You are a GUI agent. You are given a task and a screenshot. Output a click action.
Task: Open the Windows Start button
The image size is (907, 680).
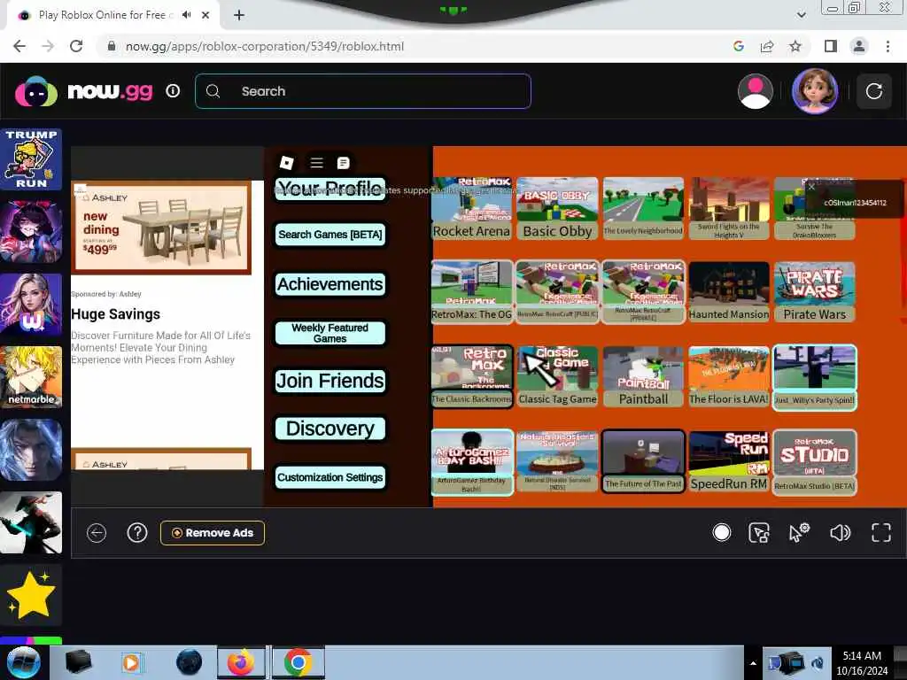[24, 662]
